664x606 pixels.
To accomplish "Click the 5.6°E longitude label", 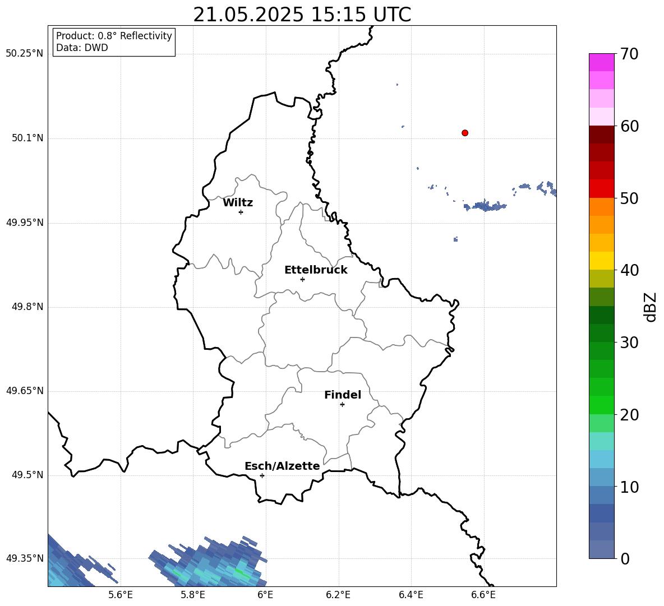I will [x=121, y=595].
